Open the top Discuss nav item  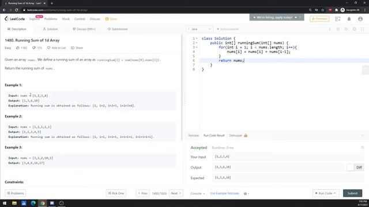95,19
